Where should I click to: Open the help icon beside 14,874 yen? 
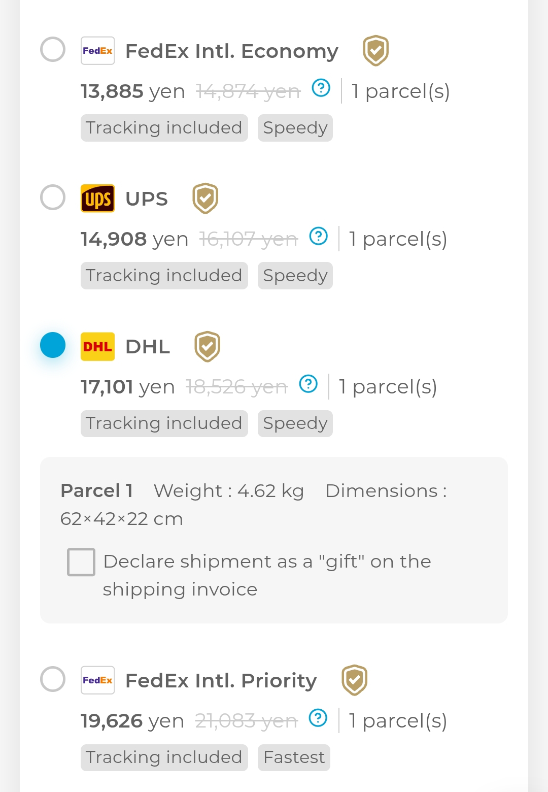coord(321,88)
